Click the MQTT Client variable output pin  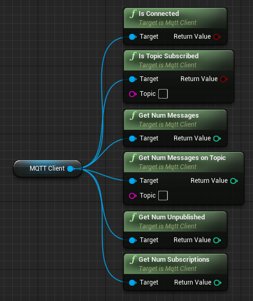click(71, 169)
